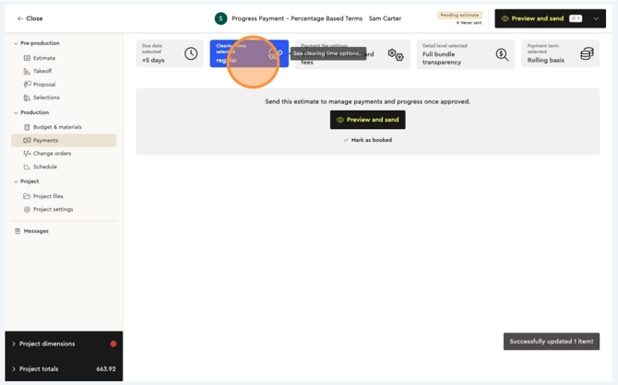The height and width of the screenshot is (385, 618).
Task: Open dropdown arrow beside top Preview and send
Action: (596, 18)
